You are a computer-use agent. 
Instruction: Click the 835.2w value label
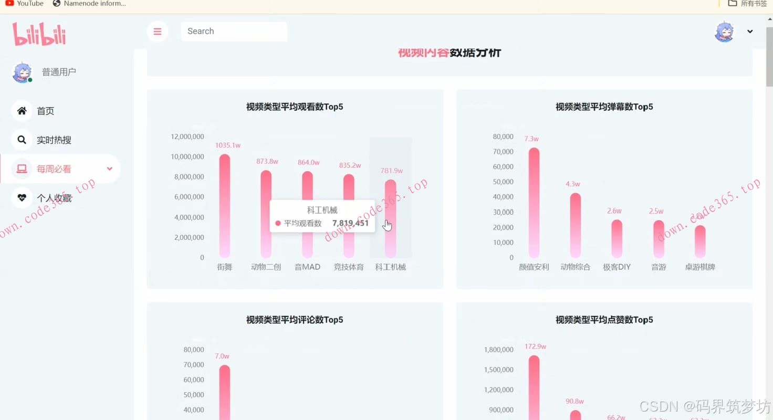(x=350, y=165)
